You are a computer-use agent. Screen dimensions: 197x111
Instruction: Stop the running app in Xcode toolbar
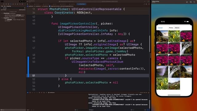[x=21, y=1]
